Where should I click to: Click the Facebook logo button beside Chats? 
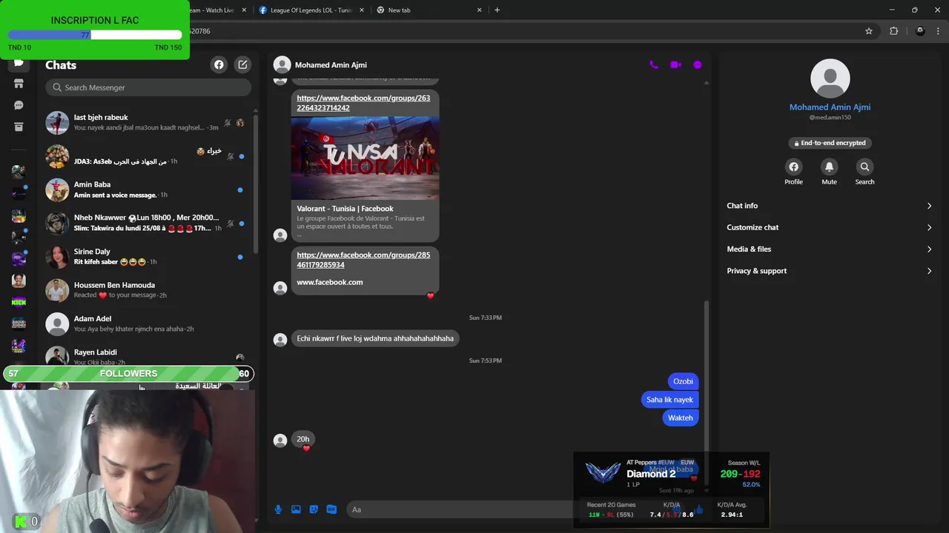219,64
